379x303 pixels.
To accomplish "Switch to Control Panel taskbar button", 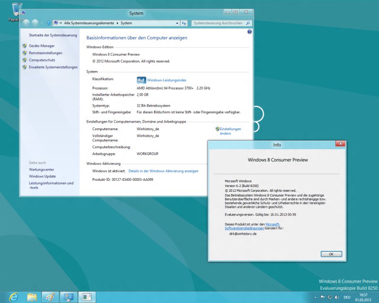I will pos(69,297).
